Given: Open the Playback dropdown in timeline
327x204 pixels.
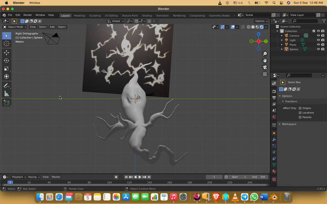Looking at the screenshot, I should (x=19, y=177).
